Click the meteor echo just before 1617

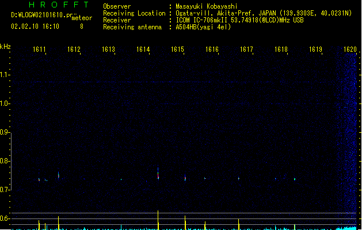point(239,178)
